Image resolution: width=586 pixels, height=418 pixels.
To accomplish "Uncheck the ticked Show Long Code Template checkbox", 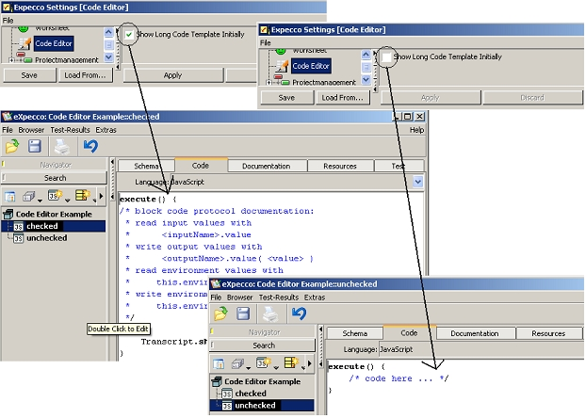I will pos(128,35).
